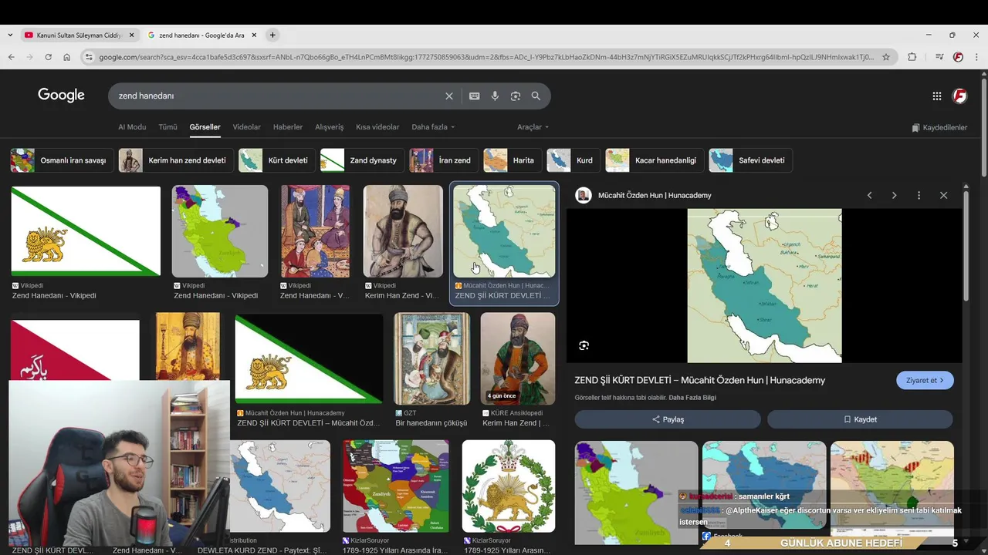Open Kaydedilenler saved items
Viewport: 988px width, 555px height.
pos(939,127)
